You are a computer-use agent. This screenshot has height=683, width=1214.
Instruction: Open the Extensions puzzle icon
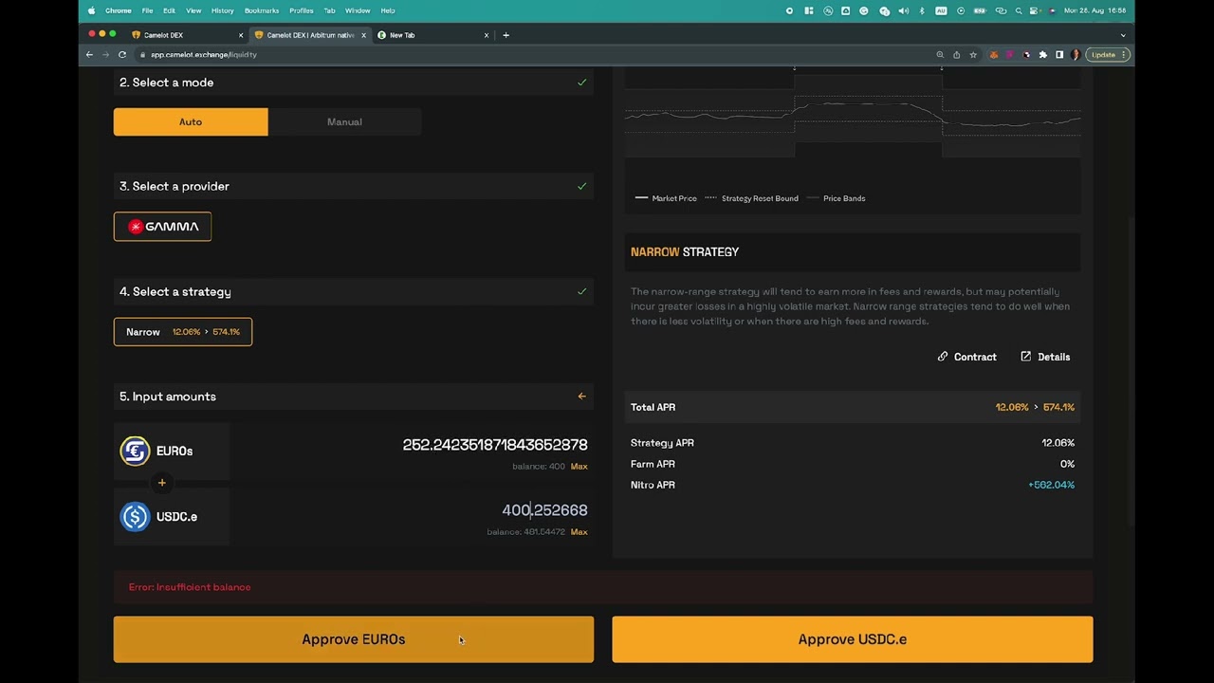(x=1043, y=55)
